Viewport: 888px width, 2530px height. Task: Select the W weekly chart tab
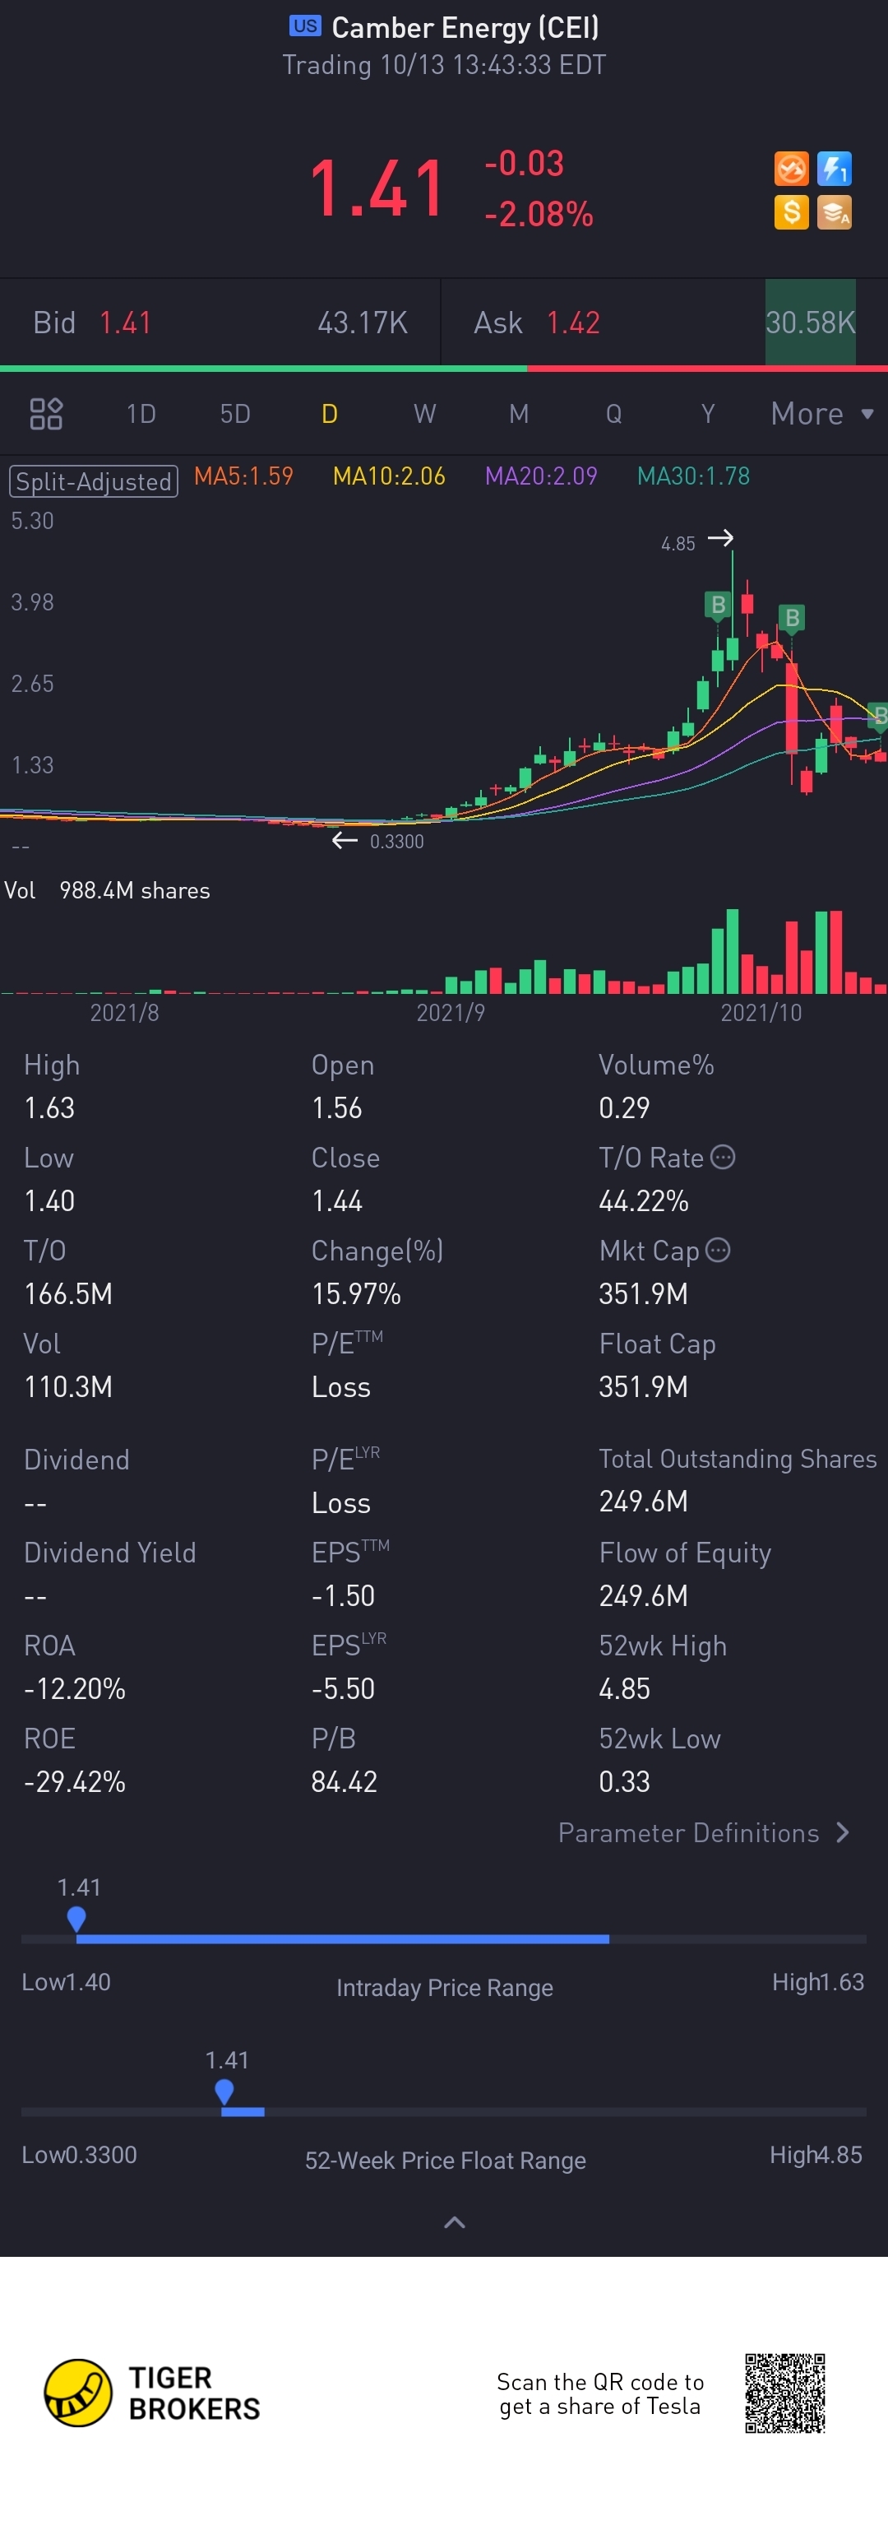coord(425,414)
